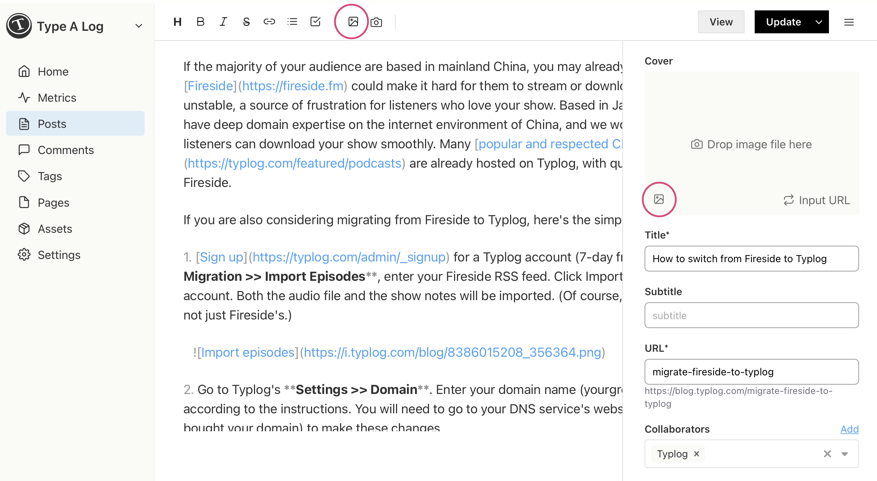Image resolution: width=877 pixels, height=481 pixels.
Task: Click the Fireside link in the editor
Action: click(x=210, y=86)
